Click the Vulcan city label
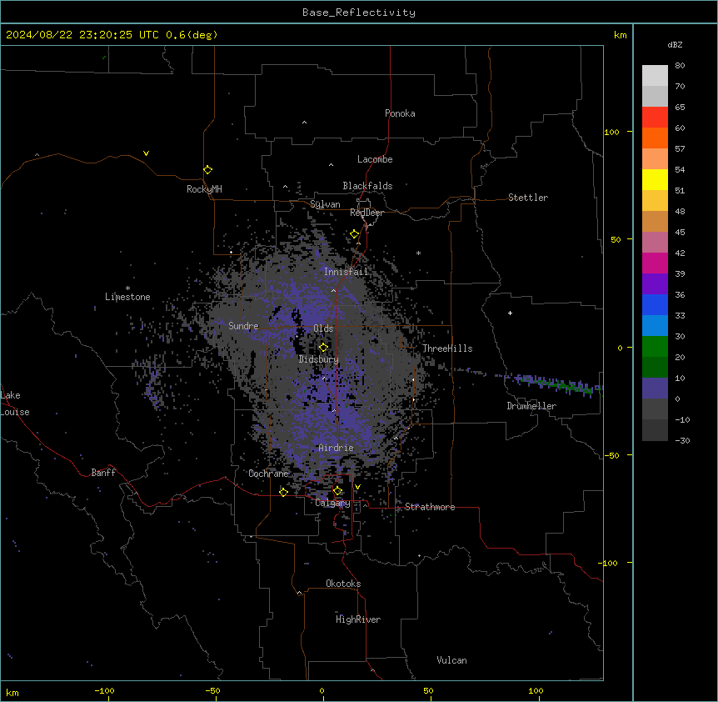718x702 pixels. [x=452, y=660]
